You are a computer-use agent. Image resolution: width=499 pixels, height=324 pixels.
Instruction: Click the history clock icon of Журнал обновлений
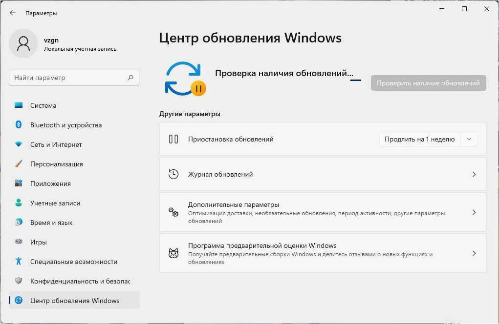click(x=174, y=174)
